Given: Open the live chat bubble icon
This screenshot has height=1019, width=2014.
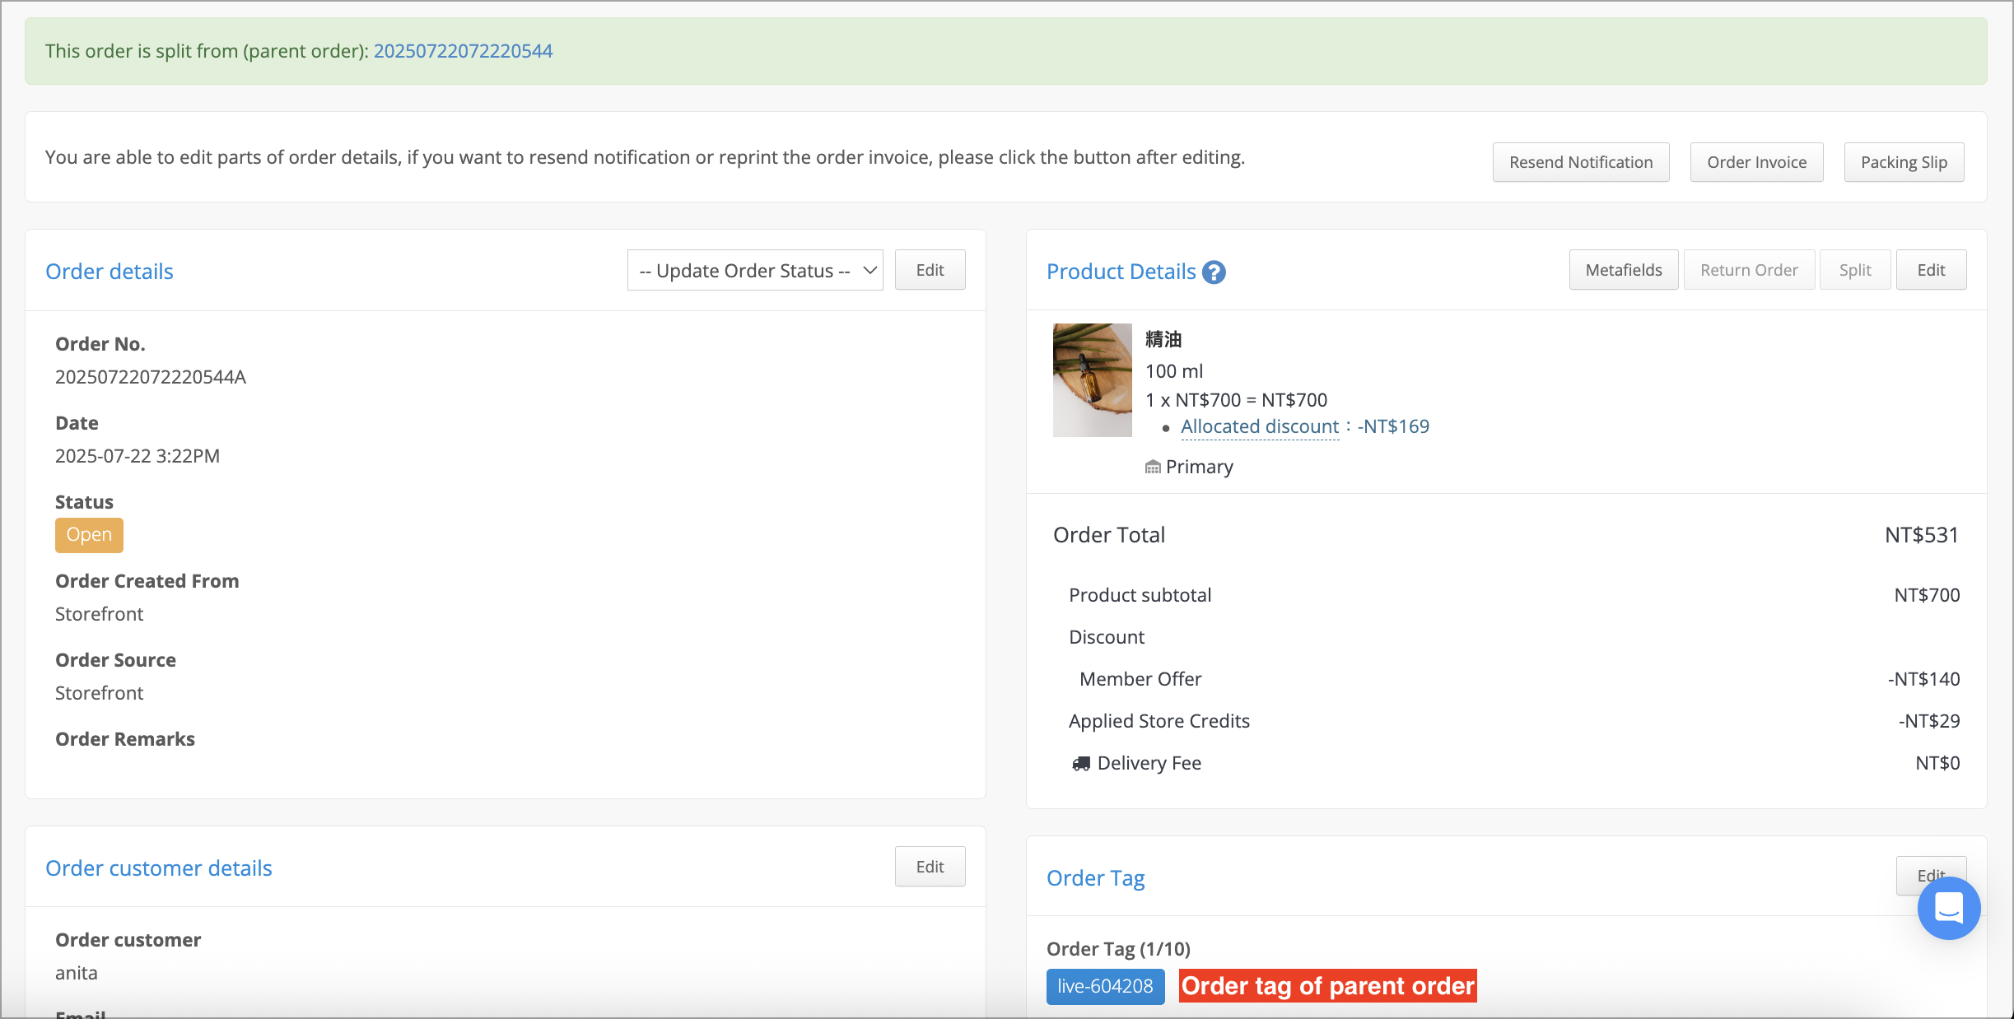Looking at the screenshot, I should tap(1949, 908).
